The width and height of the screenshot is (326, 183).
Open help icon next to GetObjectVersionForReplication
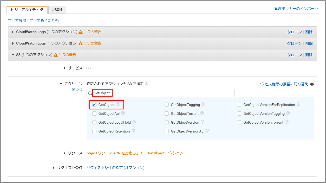tap(298, 104)
